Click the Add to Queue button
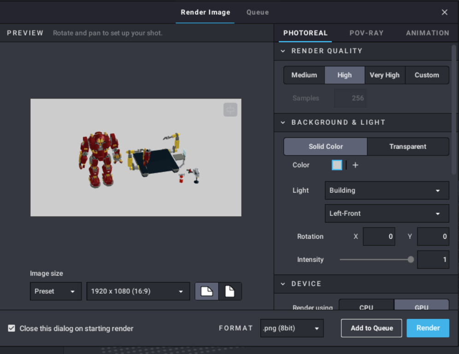 372,328
